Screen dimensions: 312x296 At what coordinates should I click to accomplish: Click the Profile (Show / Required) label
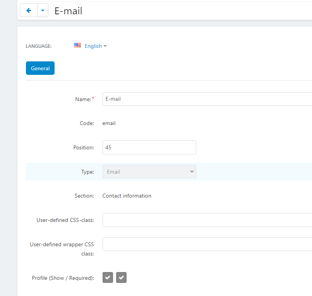pyautogui.click(x=63, y=278)
